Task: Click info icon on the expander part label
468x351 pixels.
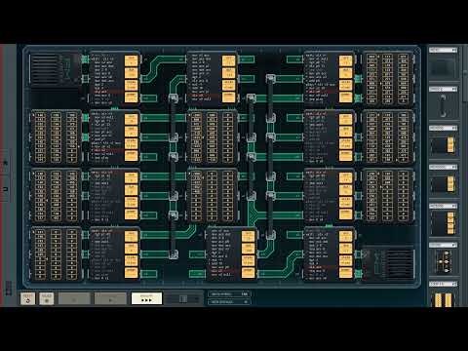Action: (x=454, y=245)
